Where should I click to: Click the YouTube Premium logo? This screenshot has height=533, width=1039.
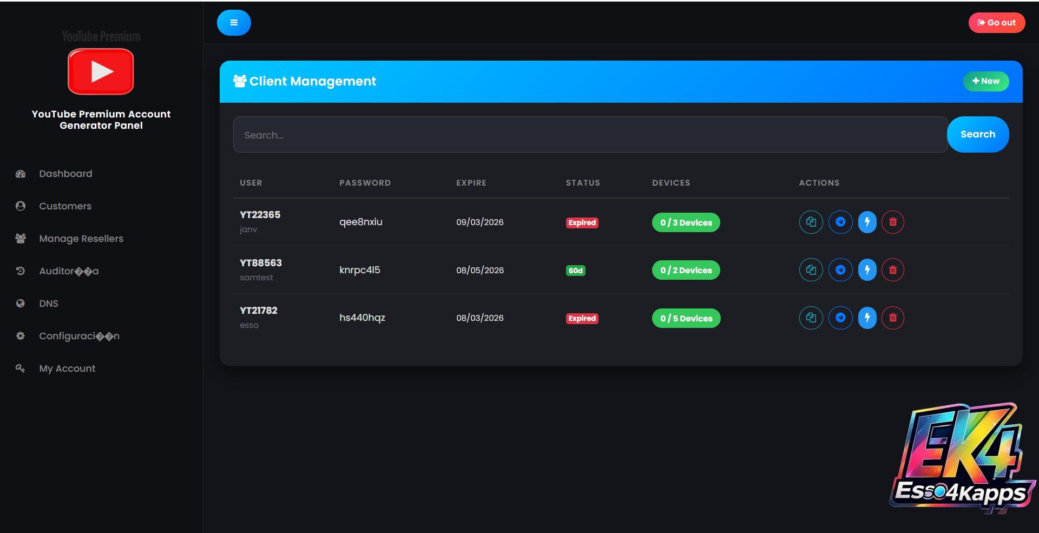tap(101, 71)
